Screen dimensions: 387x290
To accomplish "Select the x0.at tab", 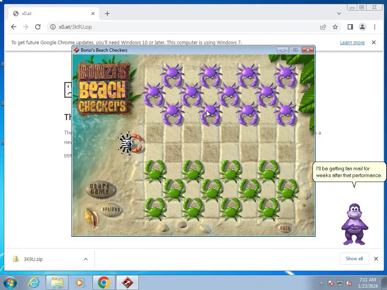I will click(x=54, y=14).
